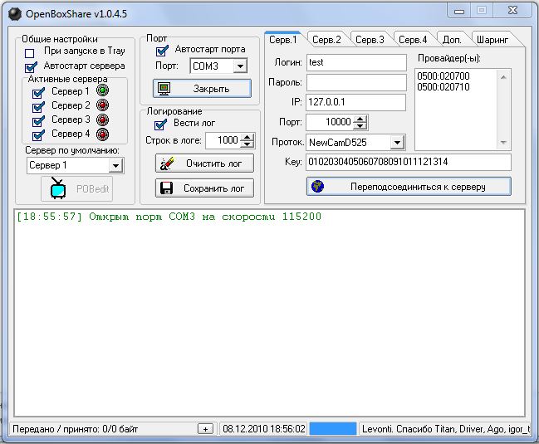This screenshot has height=444, width=539.
Task: Click the OpenBoxShare title bar app icon
Action: [15, 14]
